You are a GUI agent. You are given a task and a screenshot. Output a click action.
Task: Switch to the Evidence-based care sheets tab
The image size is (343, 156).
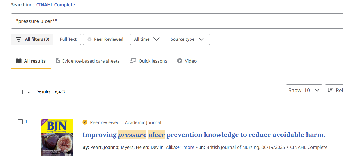click(91, 61)
